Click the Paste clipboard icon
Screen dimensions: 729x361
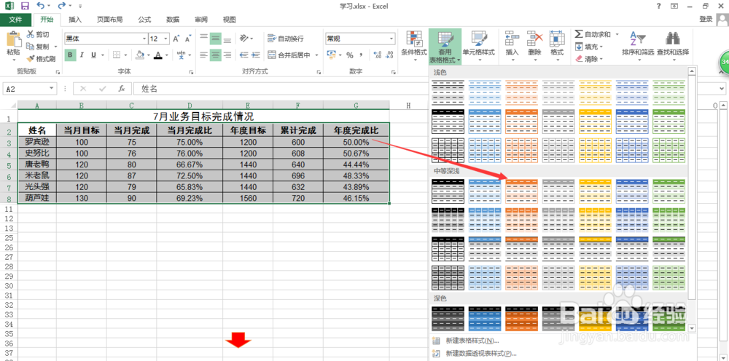point(13,39)
